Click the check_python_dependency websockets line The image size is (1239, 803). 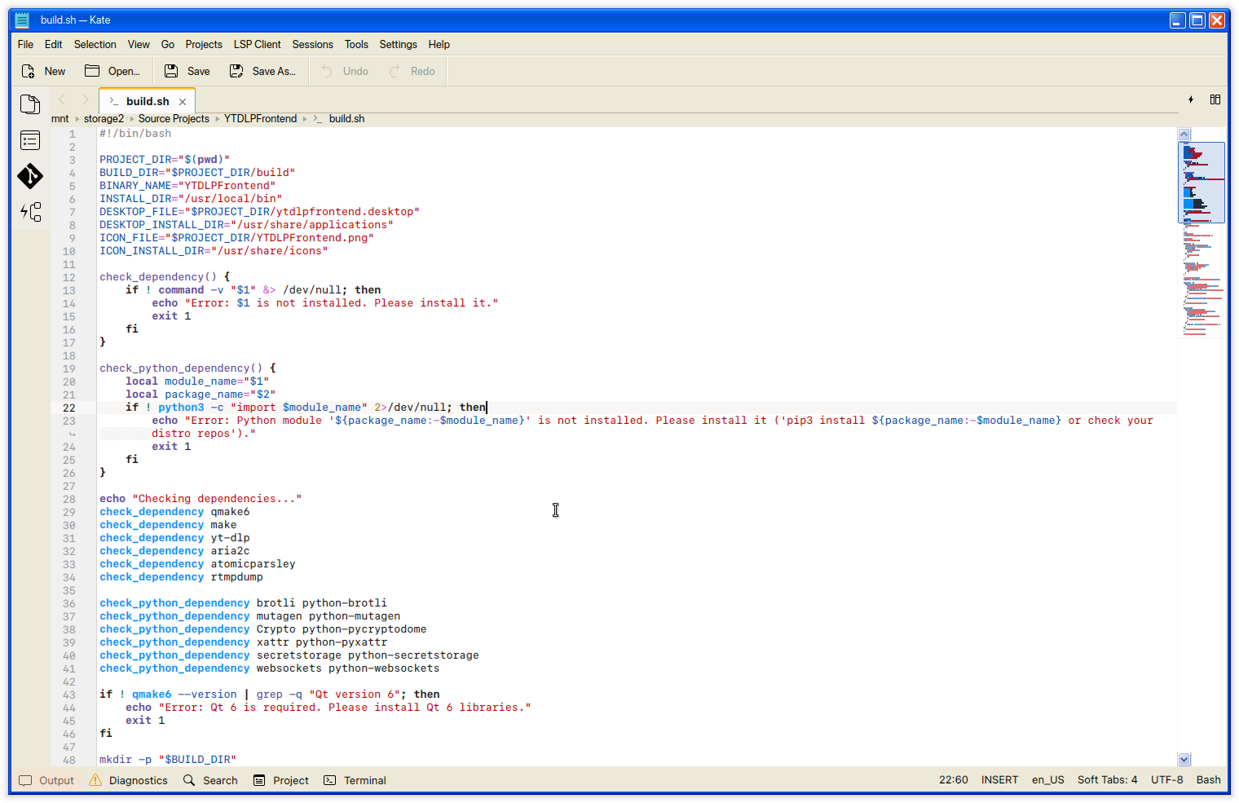click(270, 668)
